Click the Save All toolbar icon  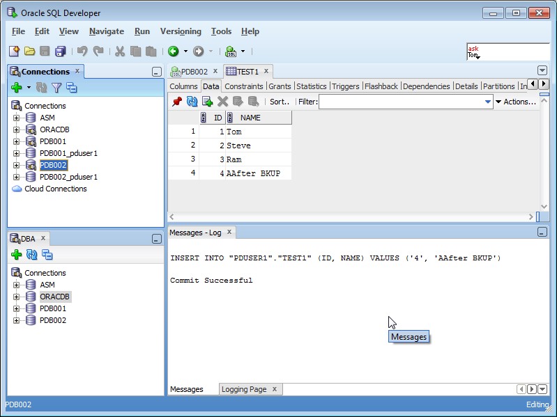pyautogui.click(x=61, y=52)
